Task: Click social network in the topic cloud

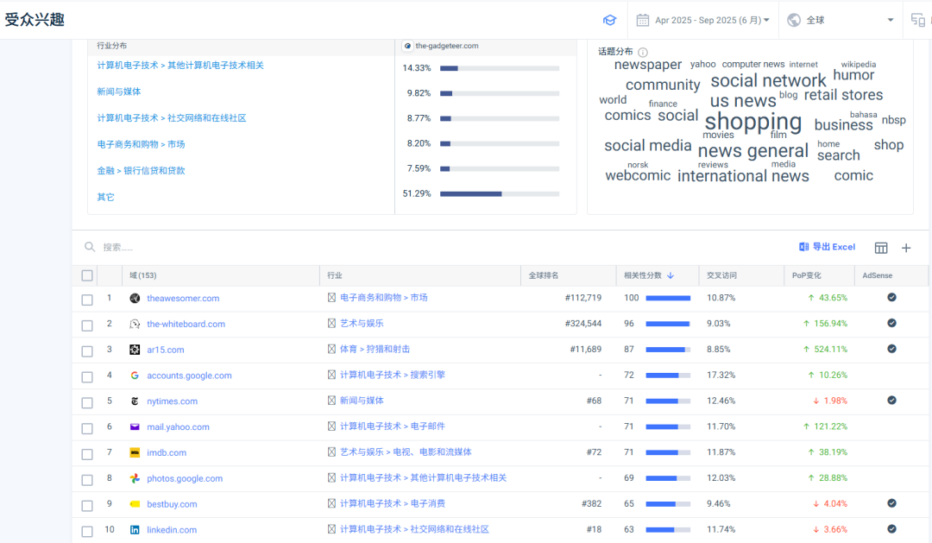Action: tap(769, 80)
